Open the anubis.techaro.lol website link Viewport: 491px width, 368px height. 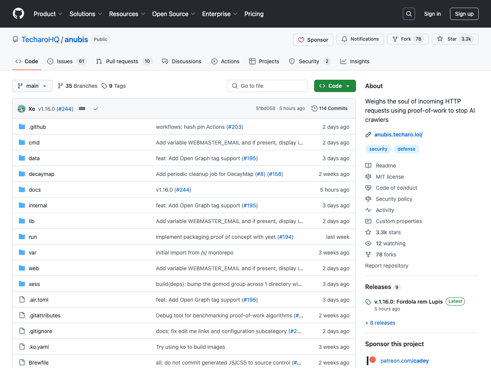399,135
